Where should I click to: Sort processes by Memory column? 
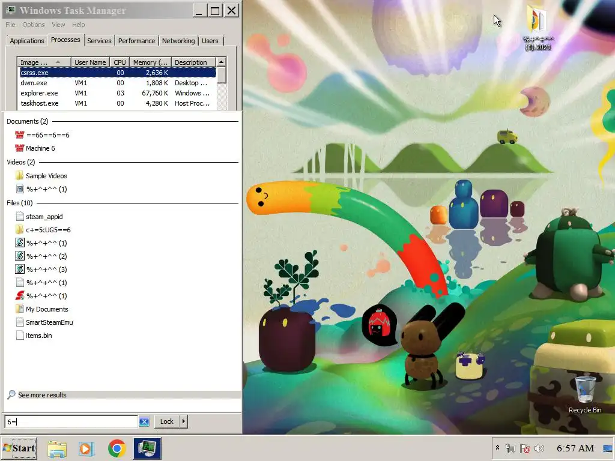(150, 62)
